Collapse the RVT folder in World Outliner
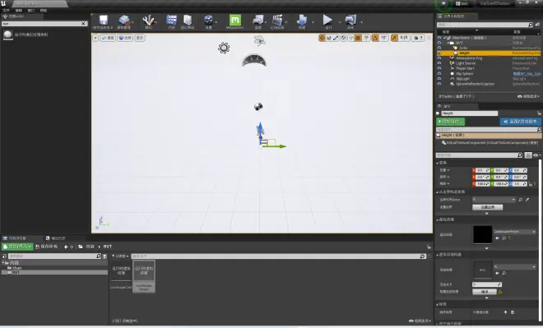This screenshot has width=543, height=328. pyautogui.click(x=448, y=43)
